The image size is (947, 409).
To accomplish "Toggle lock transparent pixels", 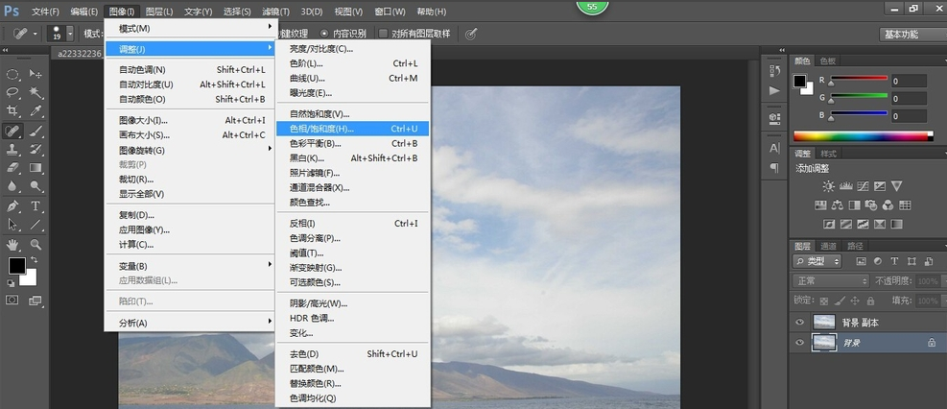I will [x=824, y=301].
